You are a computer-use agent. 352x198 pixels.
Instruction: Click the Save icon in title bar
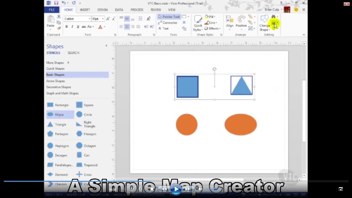pos(56,3)
